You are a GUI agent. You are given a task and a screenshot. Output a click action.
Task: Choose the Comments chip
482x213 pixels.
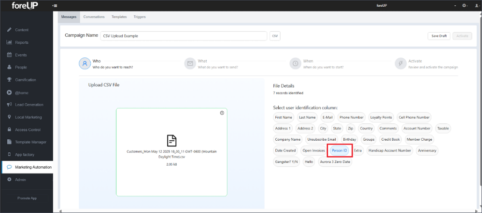coord(388,128)
